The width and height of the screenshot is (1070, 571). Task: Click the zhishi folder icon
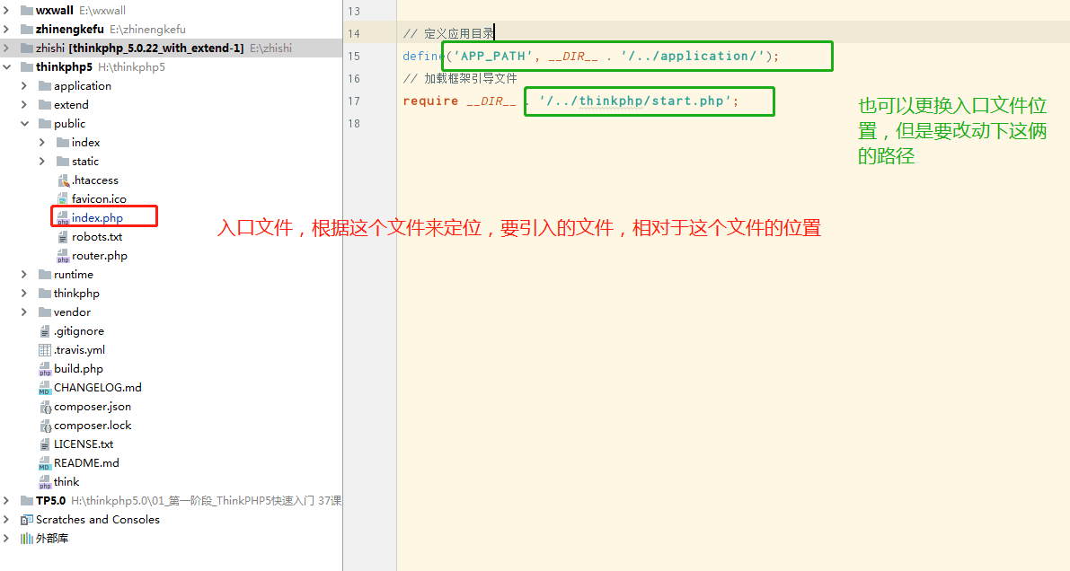[x=27, y=48]
